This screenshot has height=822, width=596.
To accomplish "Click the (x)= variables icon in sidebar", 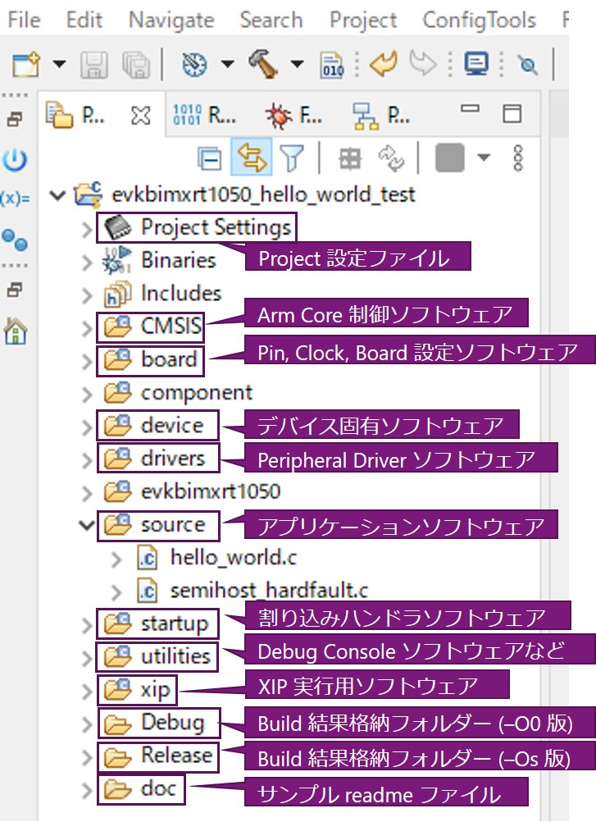I will (x=15, y=199).
